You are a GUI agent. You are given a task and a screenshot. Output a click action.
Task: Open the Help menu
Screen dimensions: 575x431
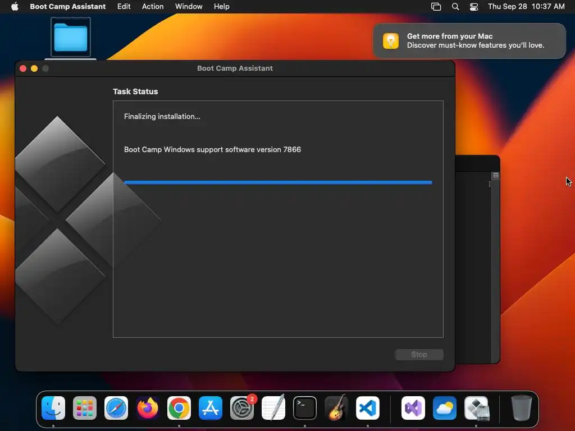click(222, 6)
